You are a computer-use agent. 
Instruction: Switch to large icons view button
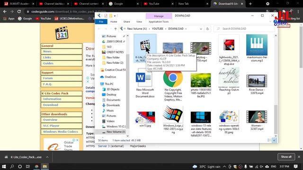pos(274,140)
